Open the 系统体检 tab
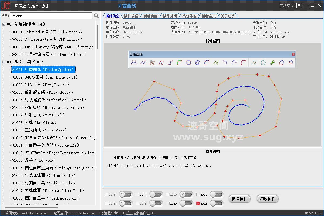 (189, 16)
